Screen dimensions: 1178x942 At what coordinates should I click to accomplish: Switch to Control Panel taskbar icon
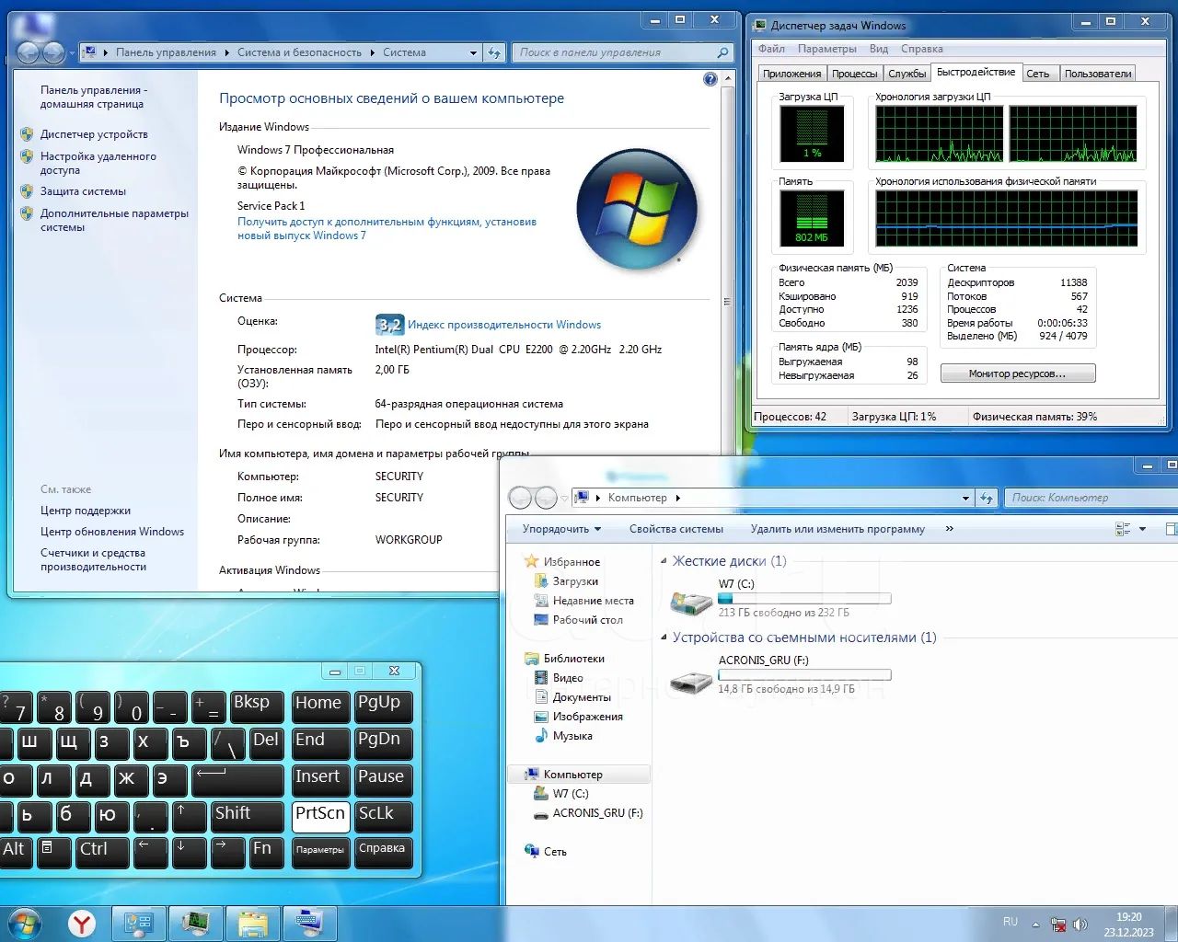(x=139, y=924)
